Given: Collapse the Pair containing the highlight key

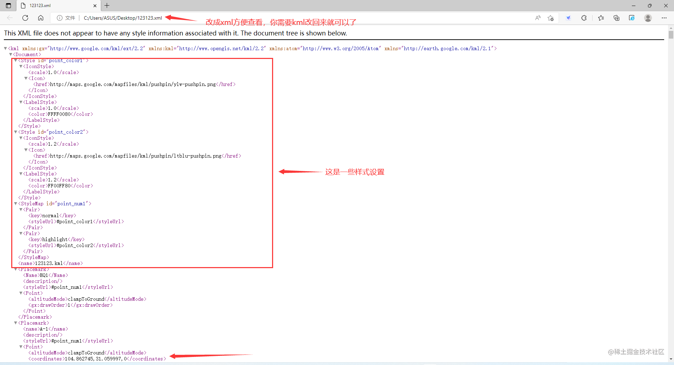Looking at the screenshot, I should point(21,233).
